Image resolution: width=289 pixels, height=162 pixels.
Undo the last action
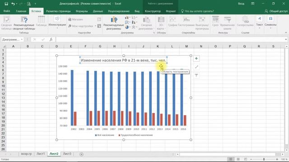point(13,4)
